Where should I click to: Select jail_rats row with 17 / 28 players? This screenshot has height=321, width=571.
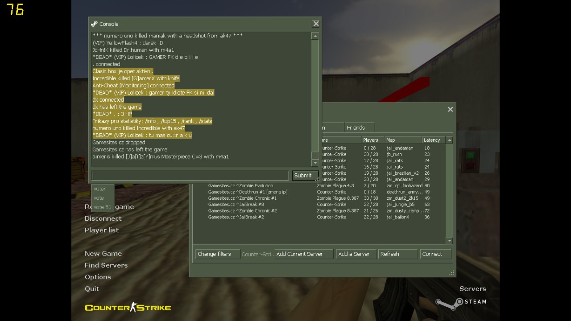pos(384,160)
